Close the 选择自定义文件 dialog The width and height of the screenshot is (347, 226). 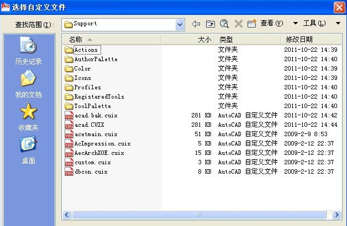click(339, 8)
